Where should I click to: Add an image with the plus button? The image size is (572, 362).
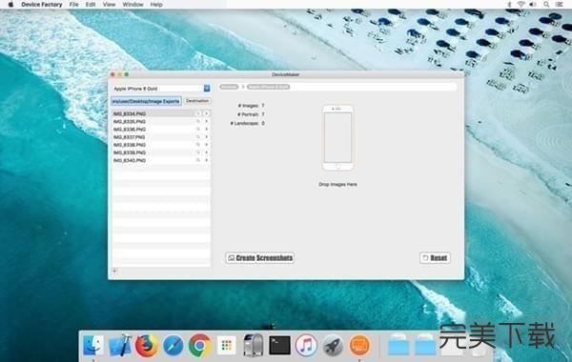114,271
